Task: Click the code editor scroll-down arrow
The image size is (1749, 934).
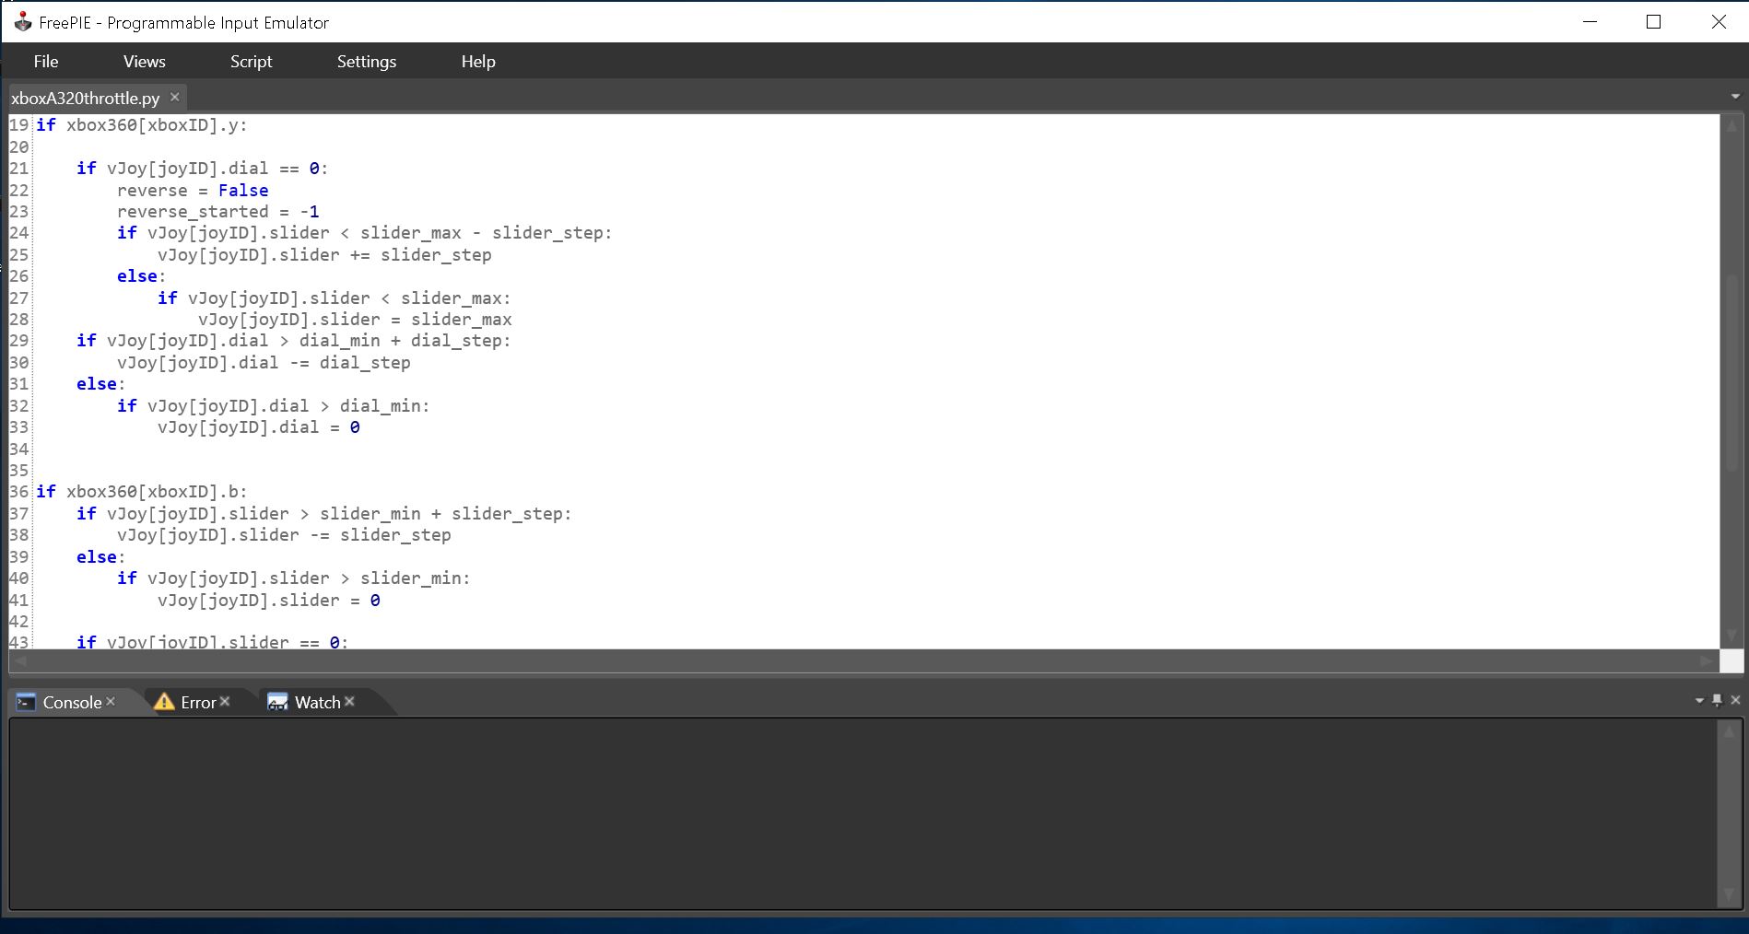Action: click(1731, 636)
